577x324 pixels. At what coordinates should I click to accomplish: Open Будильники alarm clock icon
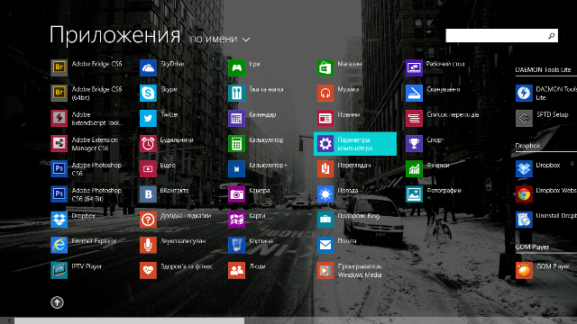coord(148,144)
